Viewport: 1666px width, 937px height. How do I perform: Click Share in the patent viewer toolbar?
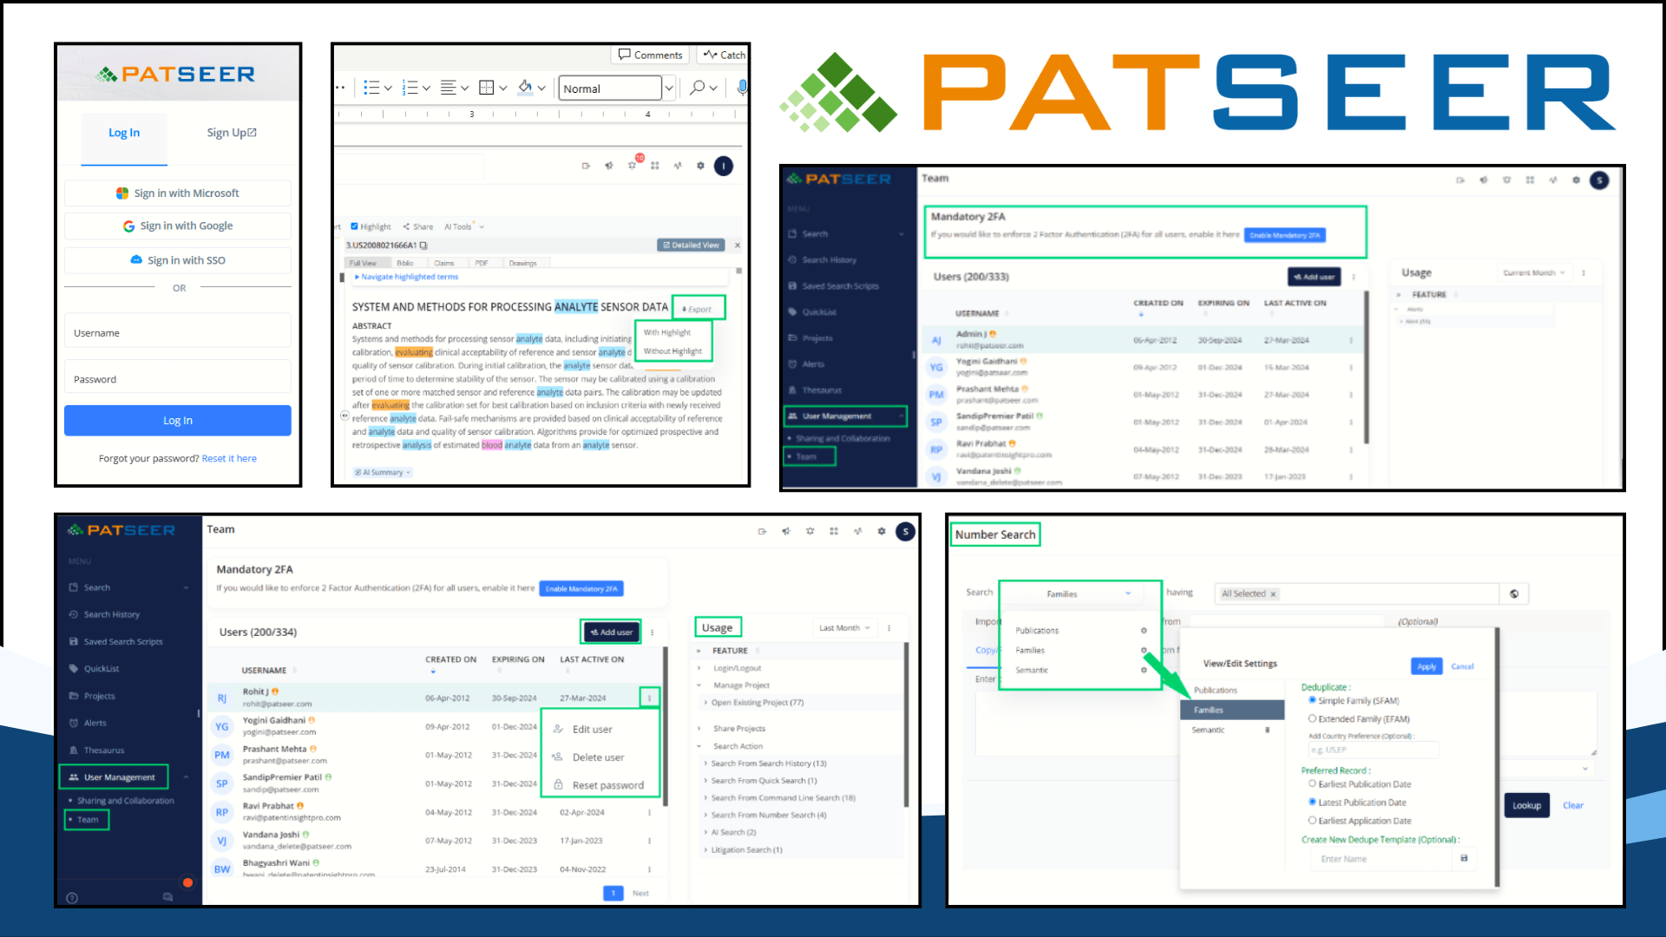tap(418, 226)
